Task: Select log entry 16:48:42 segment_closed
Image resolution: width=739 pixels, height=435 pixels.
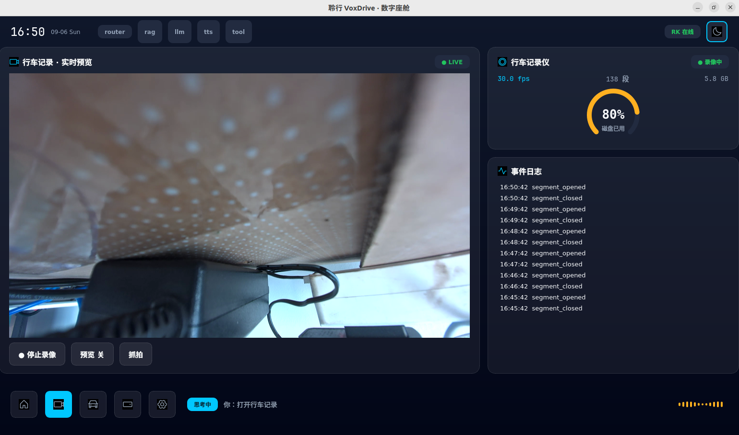Action: [x=541, y=242]
